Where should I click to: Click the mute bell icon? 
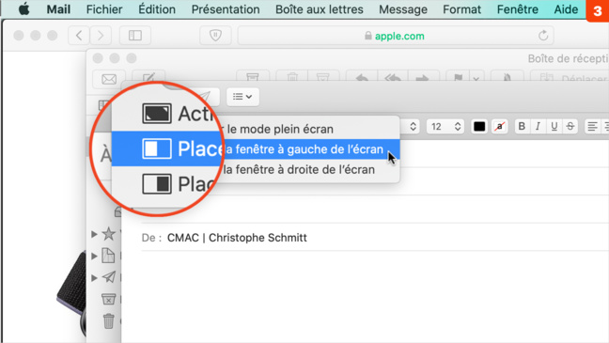[x=507, y=77]
